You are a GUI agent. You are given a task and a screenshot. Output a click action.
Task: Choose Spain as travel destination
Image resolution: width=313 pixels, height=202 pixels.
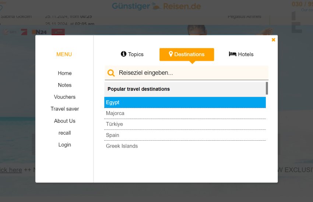[x=185, y=135]
